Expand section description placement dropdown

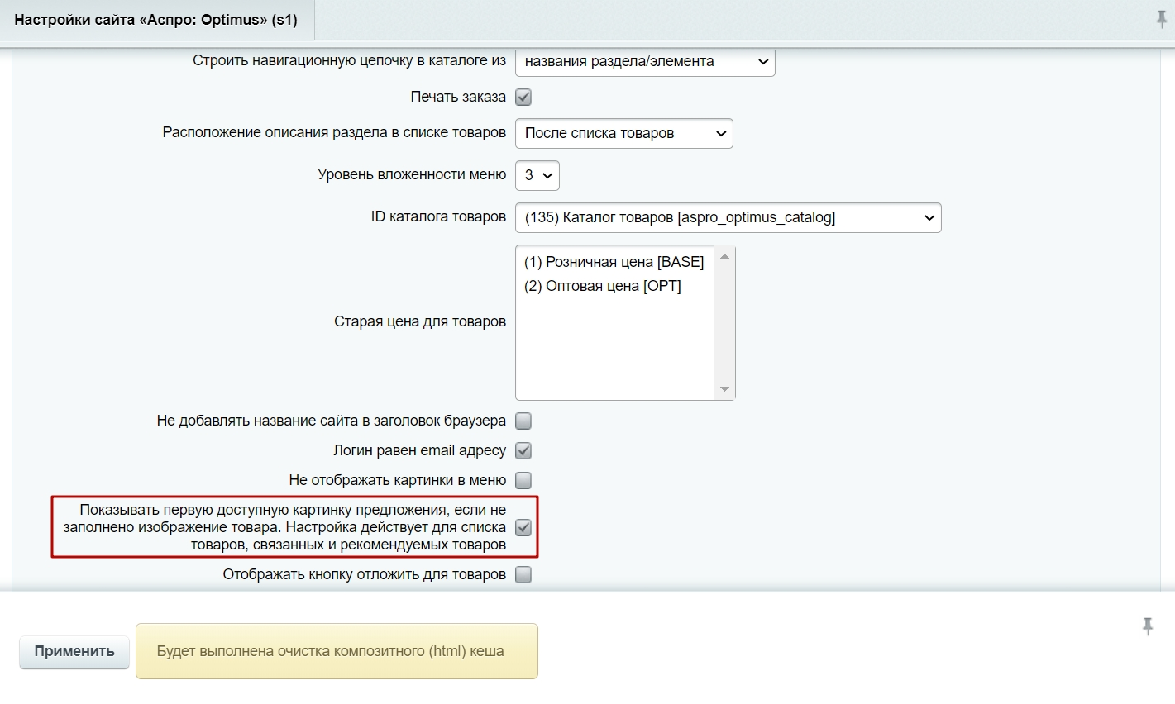pos(624,133)
